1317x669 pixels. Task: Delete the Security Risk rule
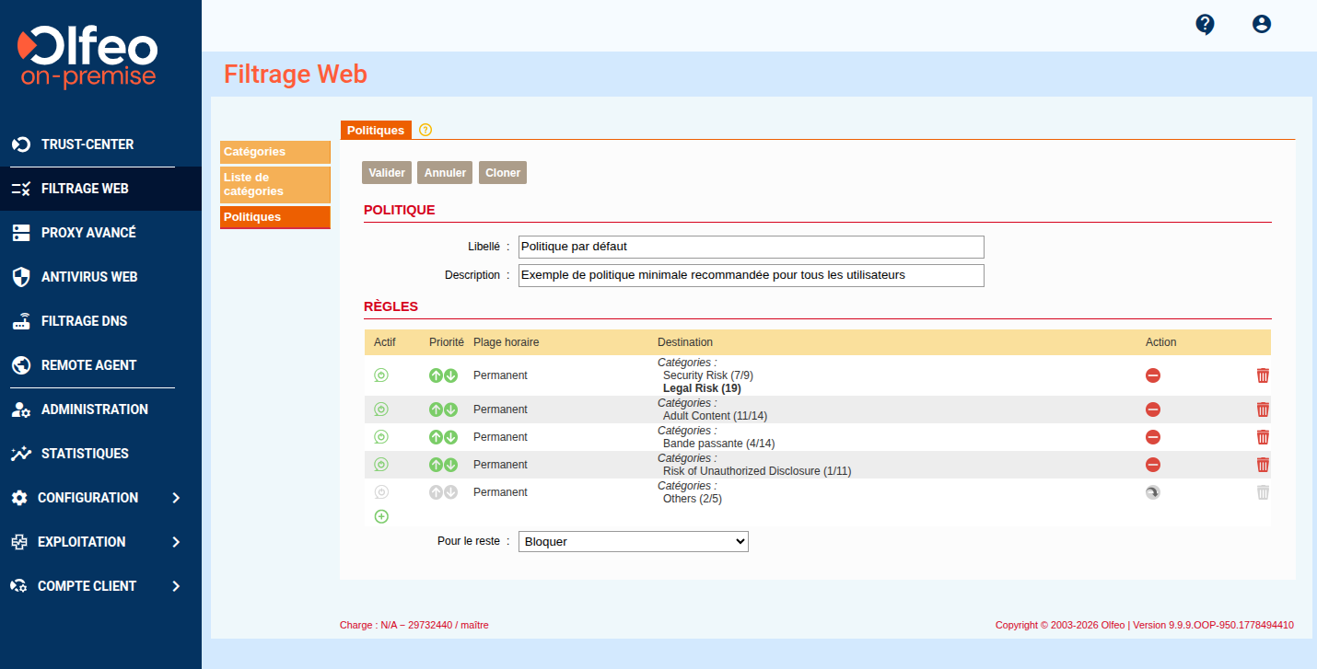(x=1263, y=375)
